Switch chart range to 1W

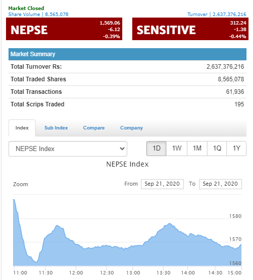click(x=177, y=149)
